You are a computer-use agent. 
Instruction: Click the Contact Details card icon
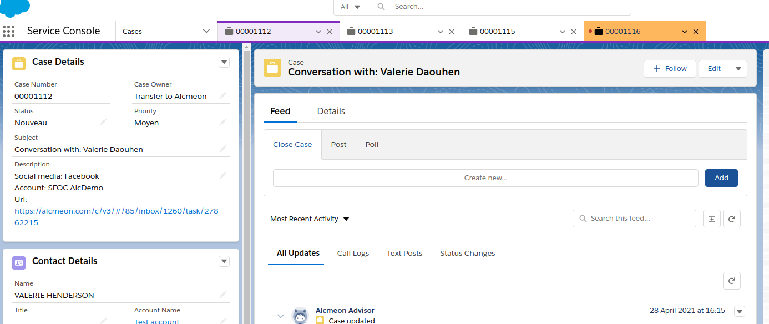(x=19, y=262)
